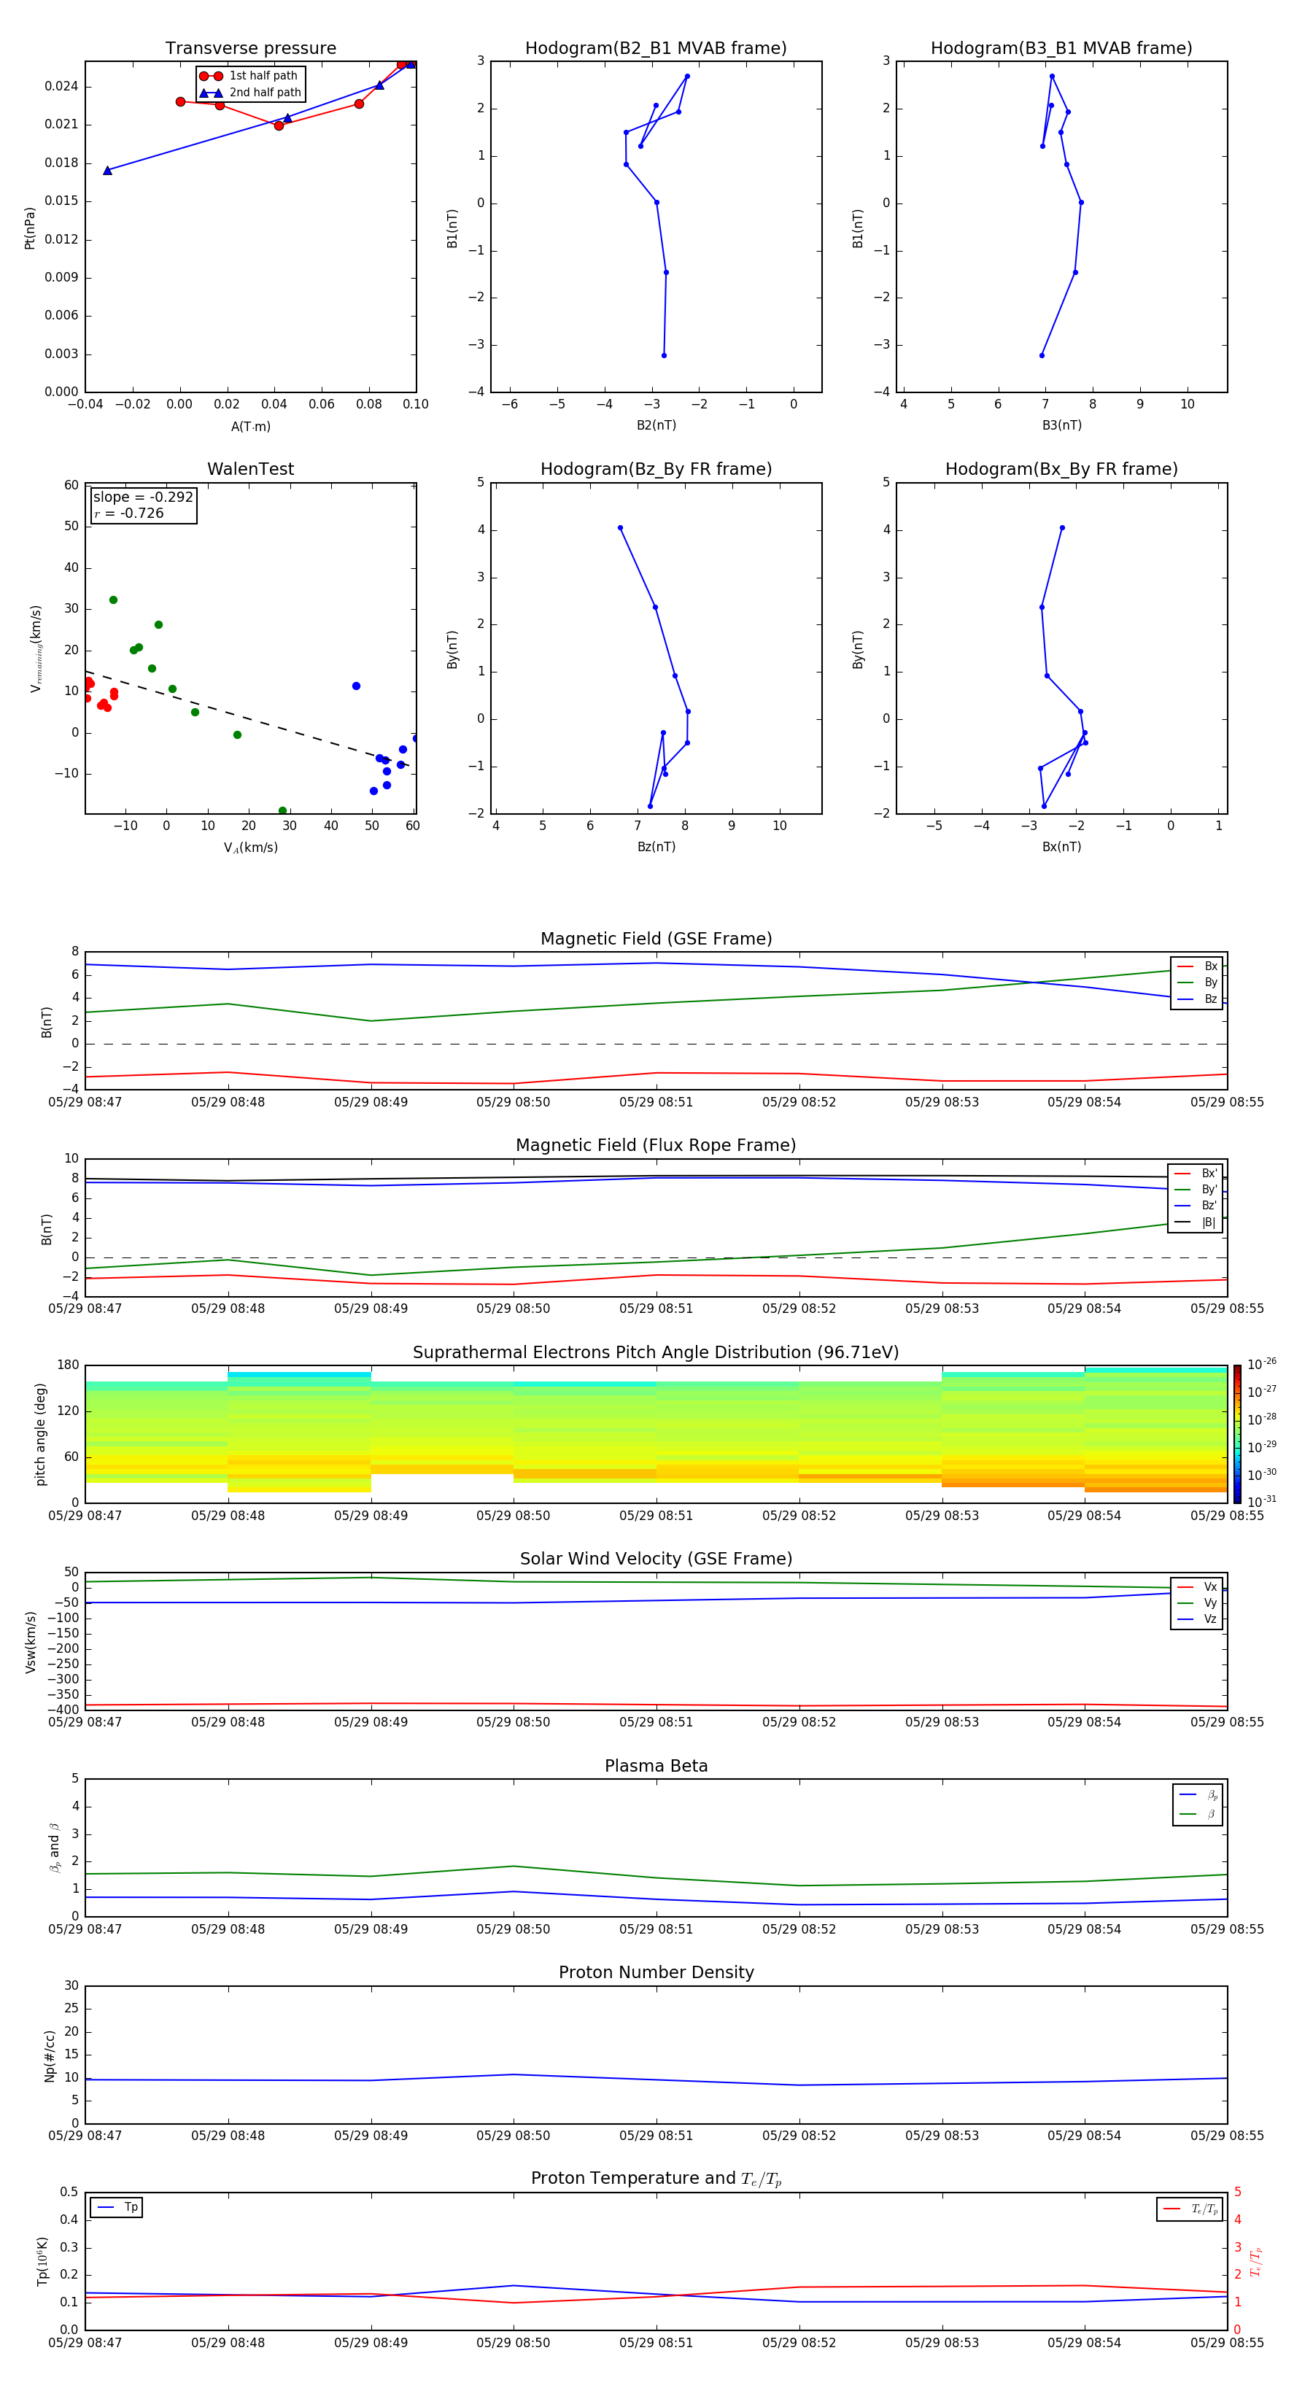Click the 'Bx' entry in GSE magnetic legend

[1197, 966]
